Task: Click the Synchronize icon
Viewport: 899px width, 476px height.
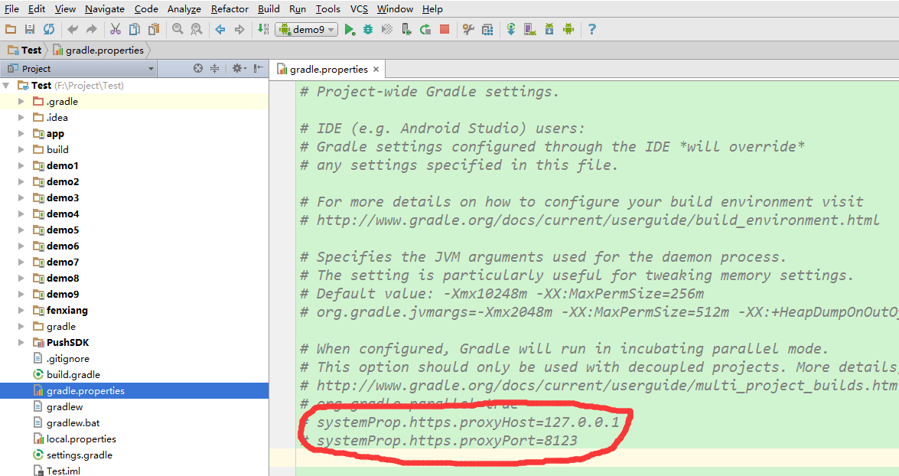Action: tap(49, 29)
